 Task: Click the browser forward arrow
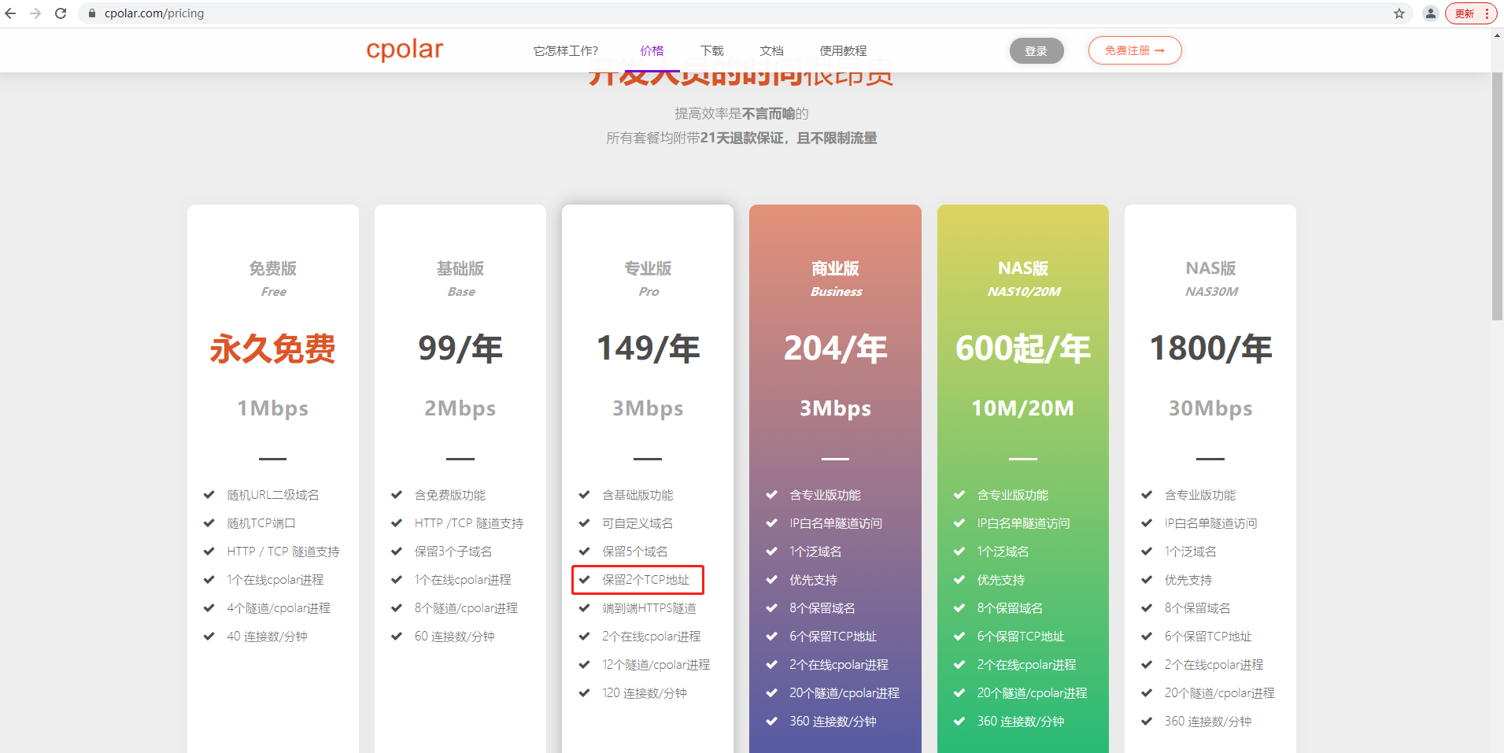pos(35,13)
